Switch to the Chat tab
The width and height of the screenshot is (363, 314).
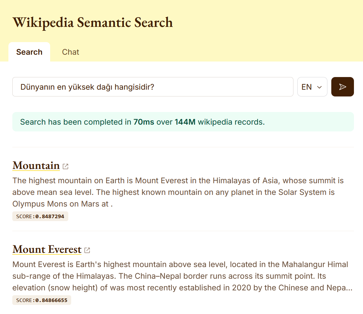click(71, 52)
